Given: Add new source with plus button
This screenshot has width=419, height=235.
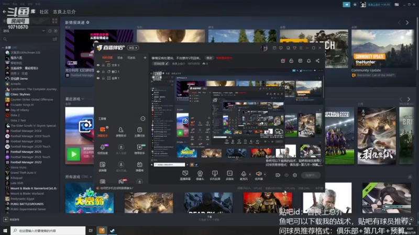Looking at the screenshot, I should (145, 57).
